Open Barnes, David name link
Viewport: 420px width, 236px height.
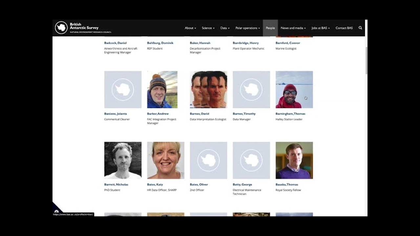click(199, 114)
